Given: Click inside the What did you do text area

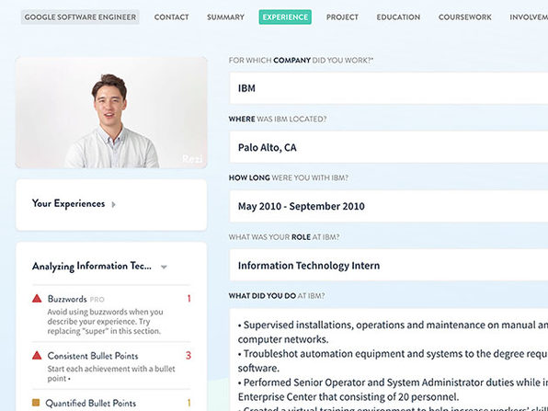Looking at the screenshot, I should (389, 360).
